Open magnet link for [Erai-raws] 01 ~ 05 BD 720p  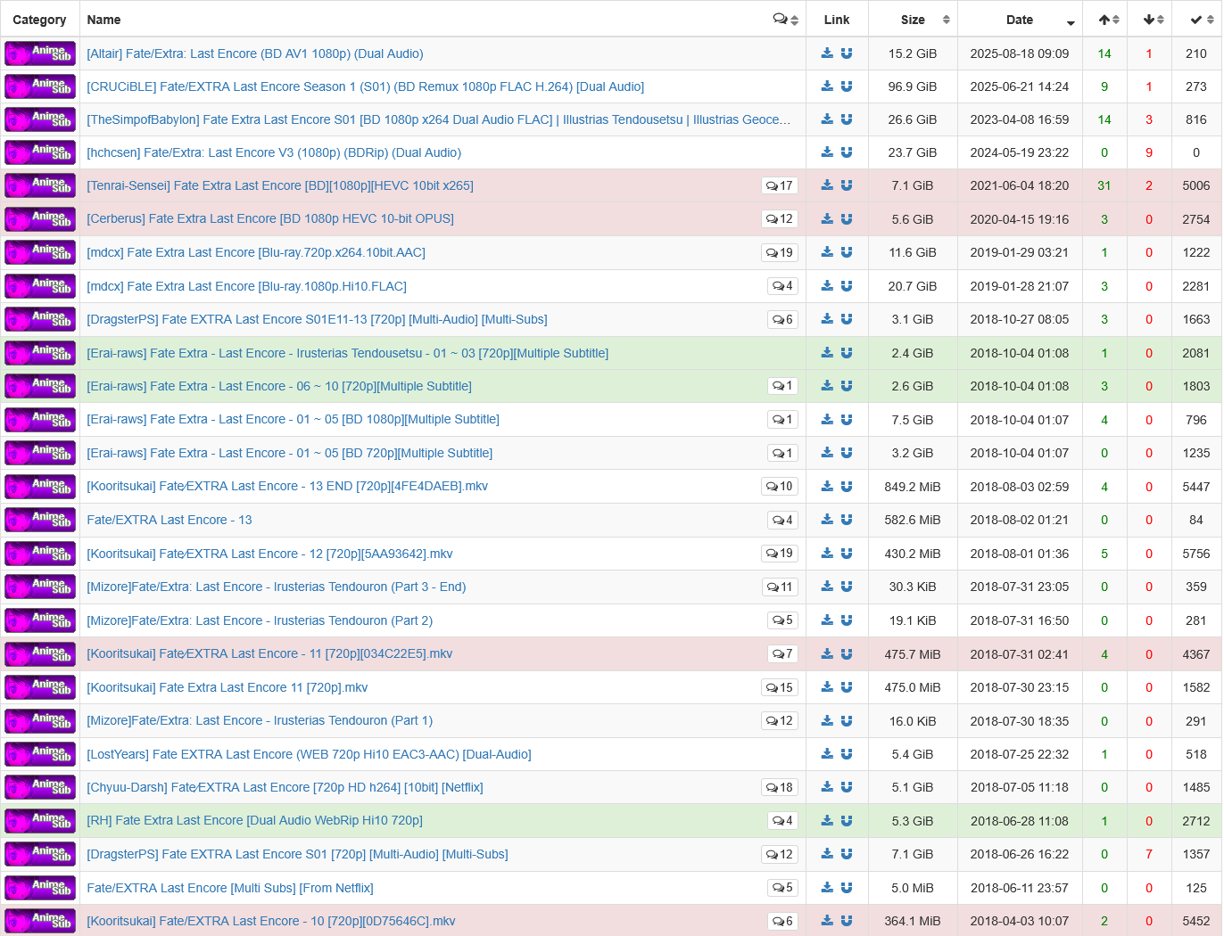pos(847,453)
